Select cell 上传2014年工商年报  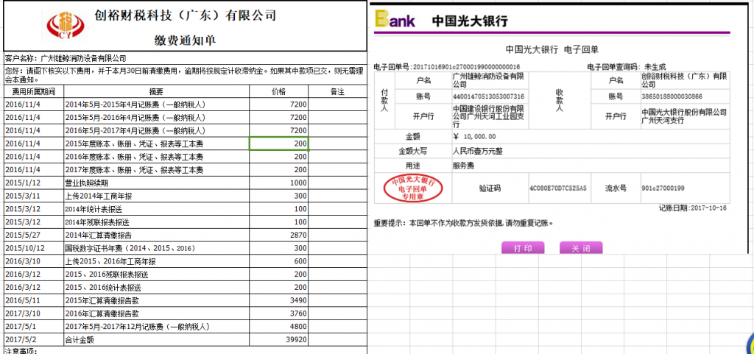(156, 196)
